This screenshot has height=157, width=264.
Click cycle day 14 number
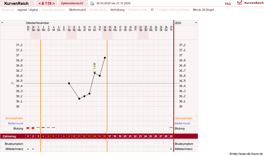coord(94,136)
